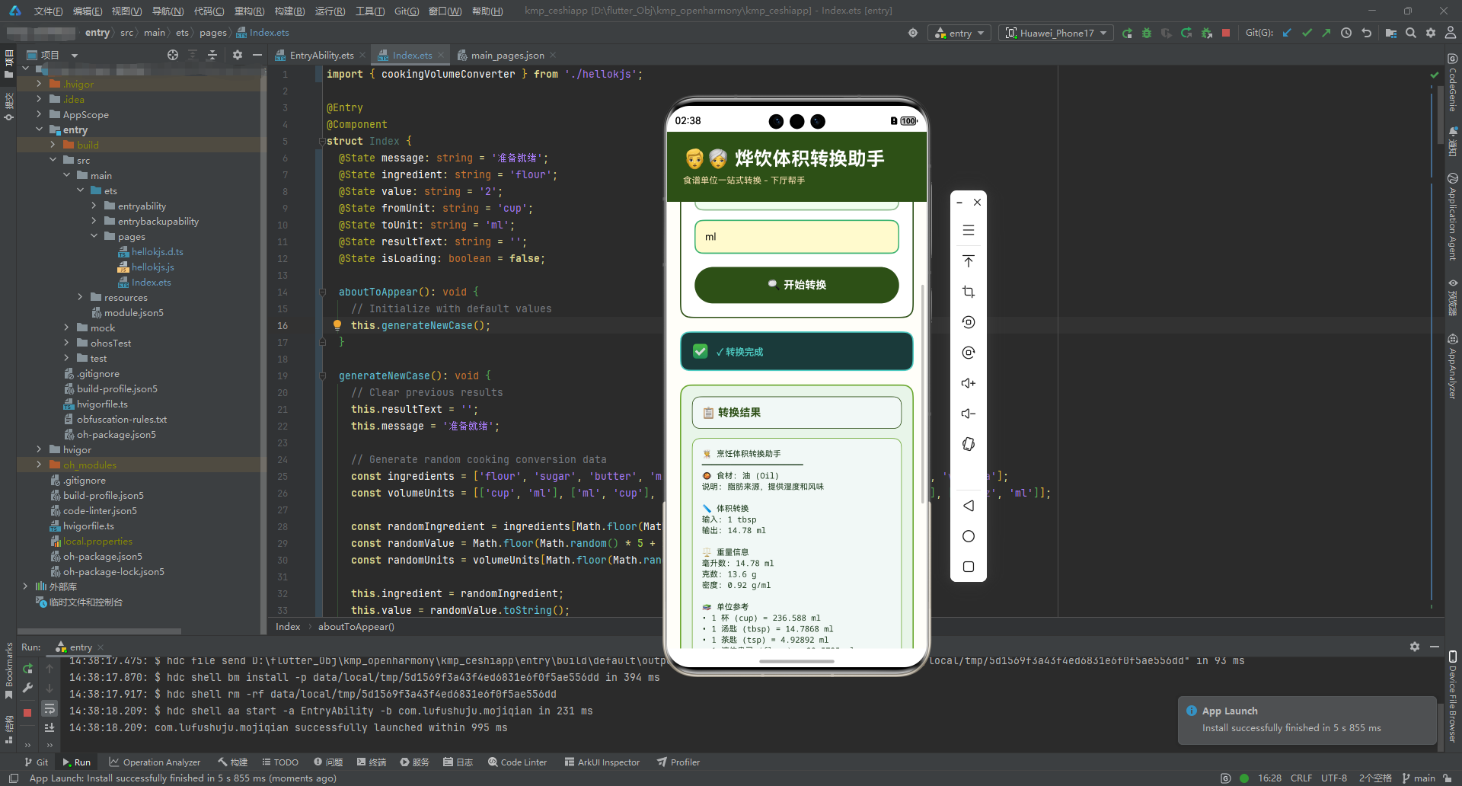
Task: Click the lightbulb hint on line 16
Action: (x=337, y=325)
